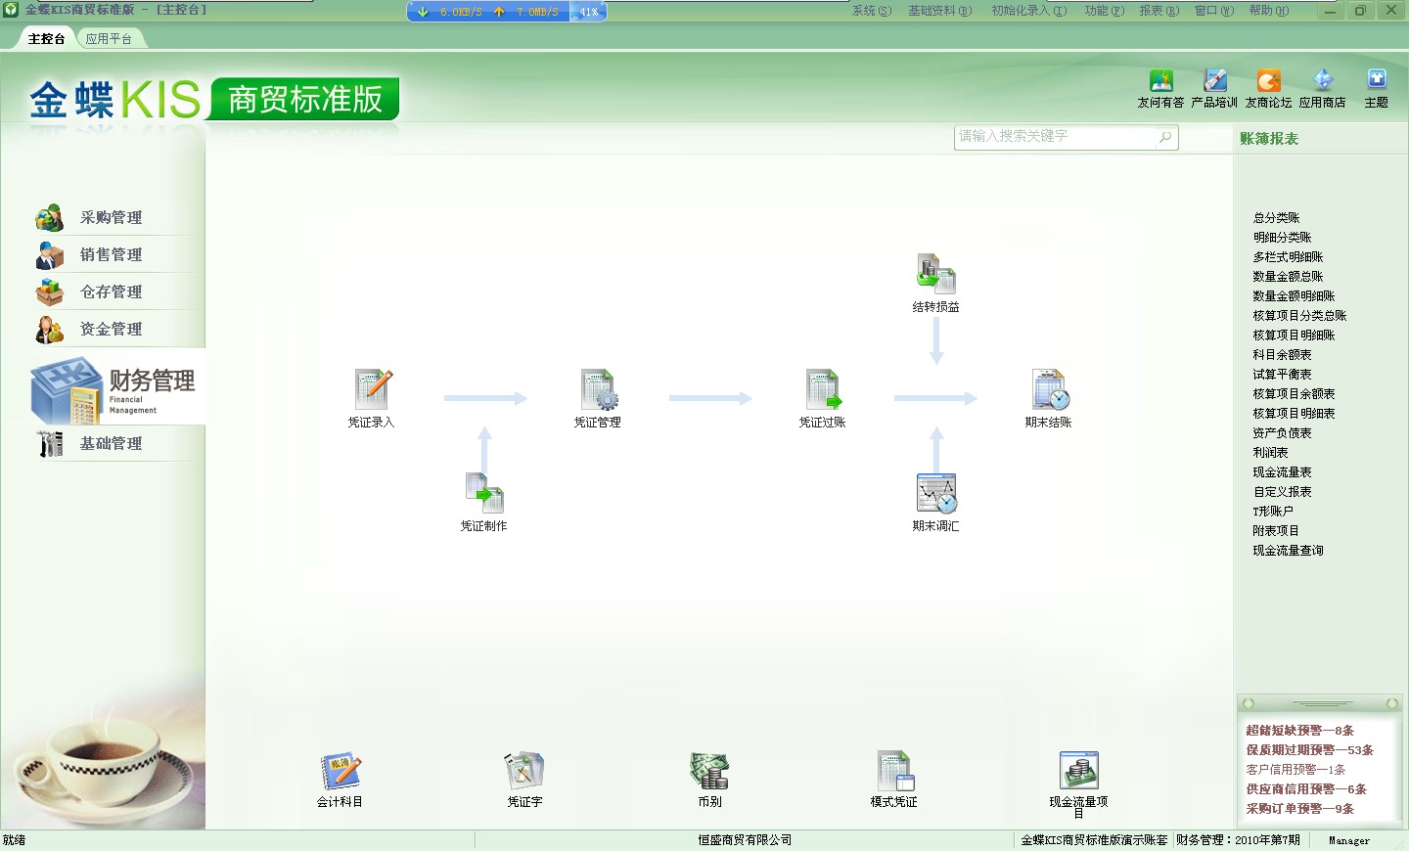The width and height of the screenshot is (1409, 851).
Task: Open the 试算平衡表 report link
Action: pos(1282,375)
